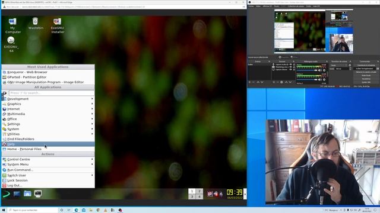Image resolution: width=380 pixels, height=213 pixels.
Task: Open the Windows Start button
Action: [4, 210]
